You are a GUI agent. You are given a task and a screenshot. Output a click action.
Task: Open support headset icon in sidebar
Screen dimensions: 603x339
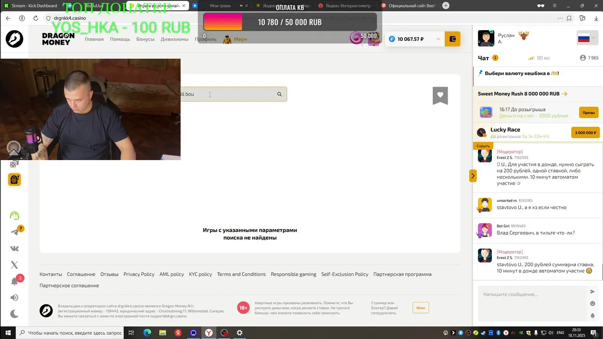[x=15, y=216]
